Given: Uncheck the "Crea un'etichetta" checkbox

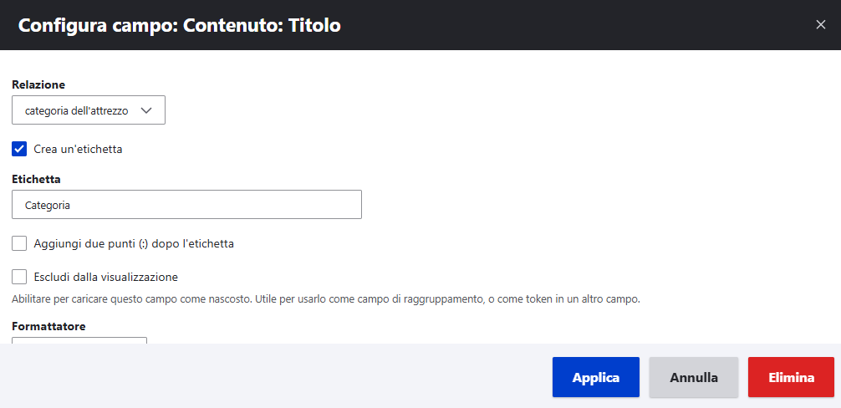Looking at the screenshot, I should pyautogui.click(x=20, y=150).
